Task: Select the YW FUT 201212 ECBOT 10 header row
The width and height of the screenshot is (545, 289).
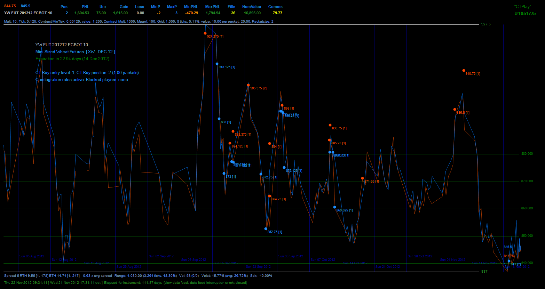Action: click(28, 13)
